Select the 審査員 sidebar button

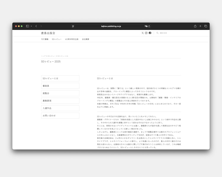click(x=60, y=86)
